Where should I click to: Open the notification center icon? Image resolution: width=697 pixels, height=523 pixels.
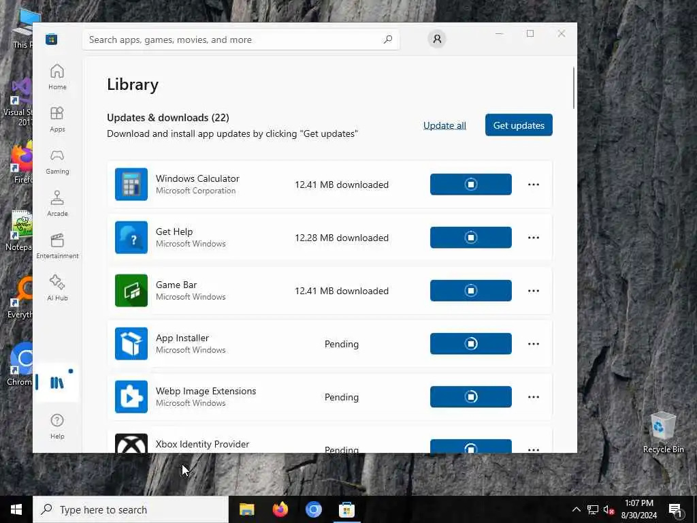click(x=675, y=510)
